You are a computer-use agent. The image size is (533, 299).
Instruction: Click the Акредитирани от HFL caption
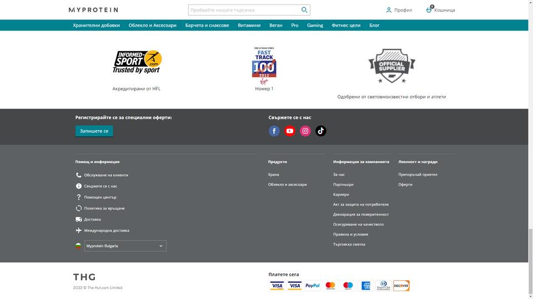pos(137,89)
